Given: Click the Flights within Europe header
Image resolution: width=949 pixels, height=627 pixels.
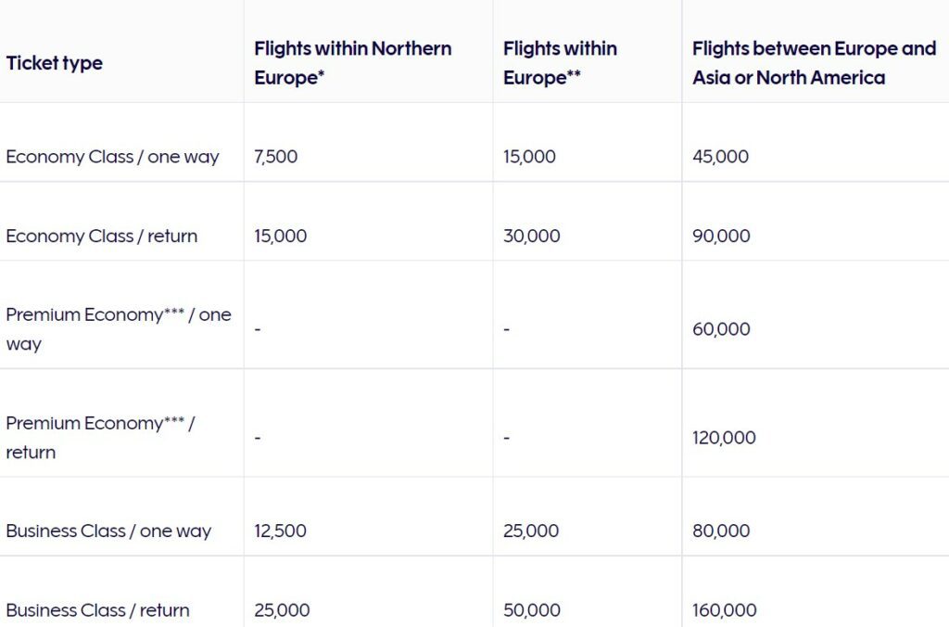Looking at the screenshot, I should [560, 63].
